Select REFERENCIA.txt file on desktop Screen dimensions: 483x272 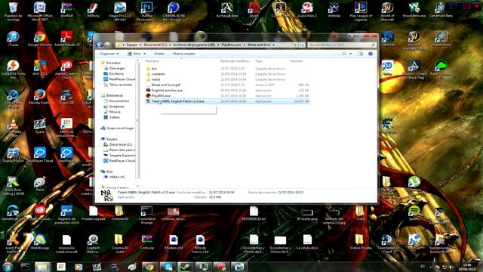(x=254, y=213)
